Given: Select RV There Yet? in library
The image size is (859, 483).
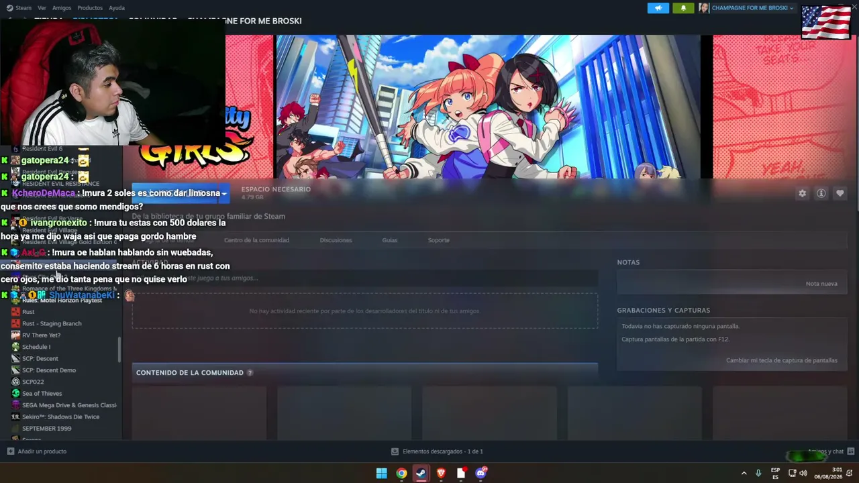Looking at the screenshot, I should [41, 335].
